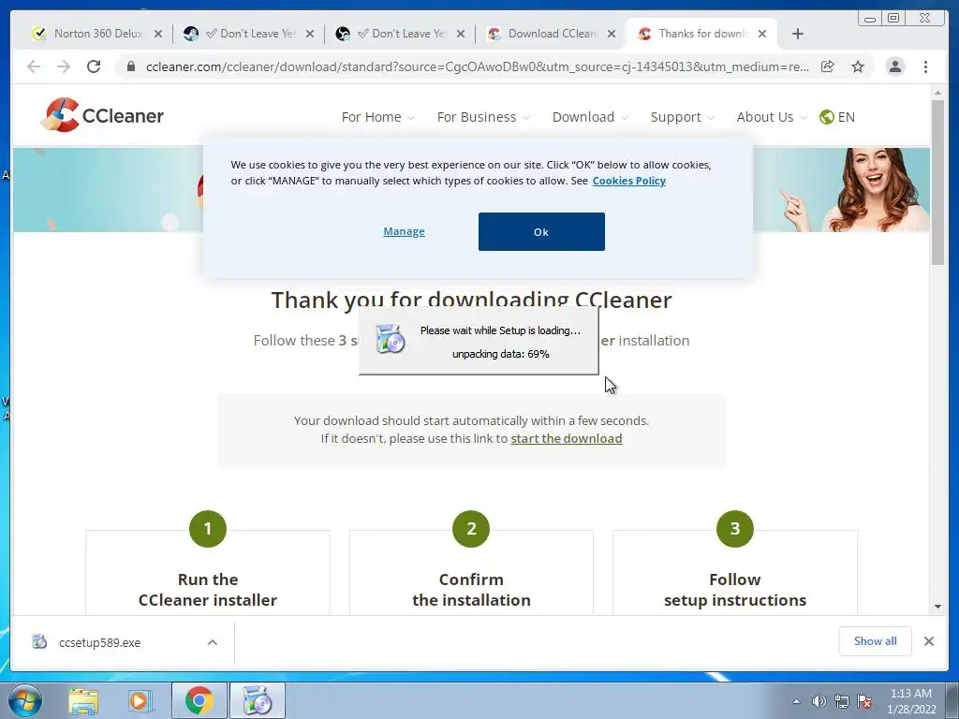Select the CCleaner setup taskbar item
This screenshot has height=719, width=959.
tap(257, 700)
